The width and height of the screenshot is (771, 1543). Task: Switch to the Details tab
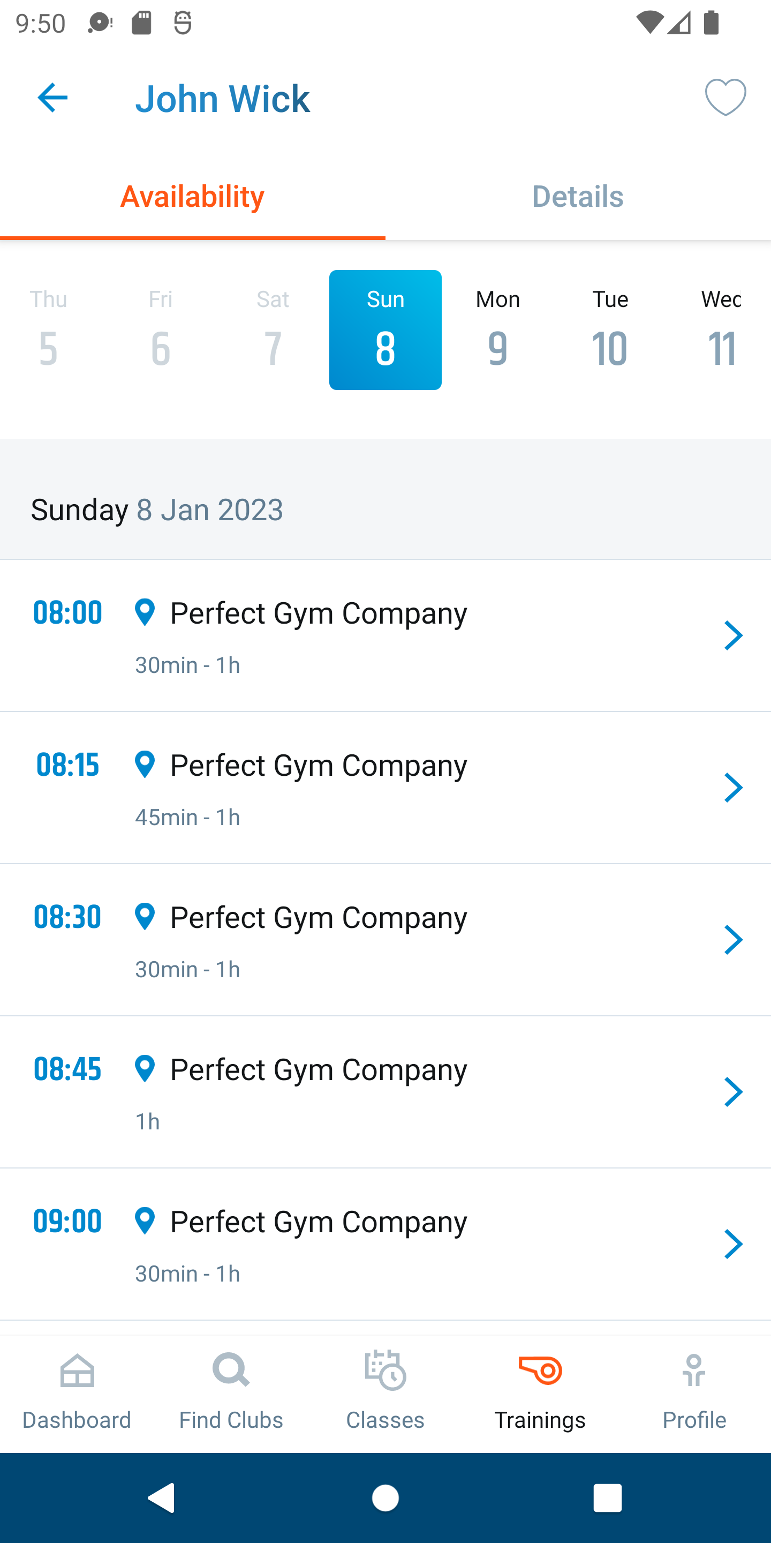click(578, 196)
